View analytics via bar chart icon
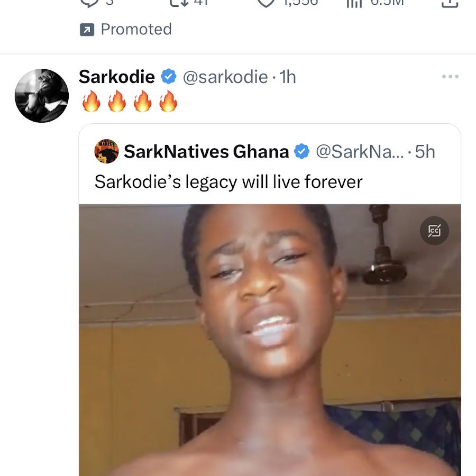Screen dimensions: 476x476 pyautogui.click(x=354, y=3)
